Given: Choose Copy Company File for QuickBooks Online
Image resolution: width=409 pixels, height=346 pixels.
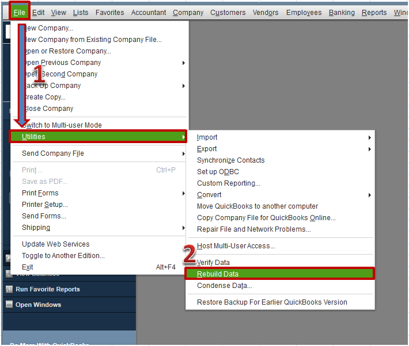Looking at the screenshot, I should (x=266, y=217).
